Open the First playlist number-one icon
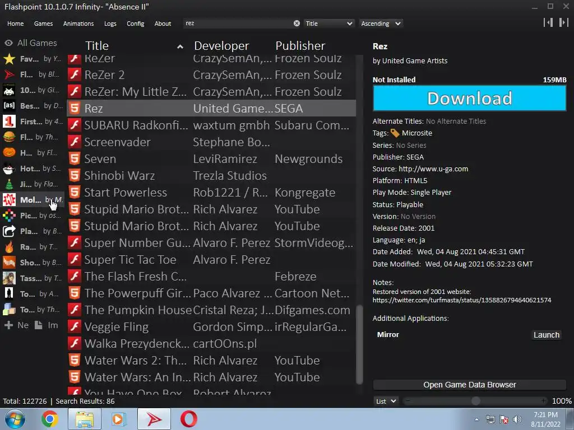 [x=9, y=121]
